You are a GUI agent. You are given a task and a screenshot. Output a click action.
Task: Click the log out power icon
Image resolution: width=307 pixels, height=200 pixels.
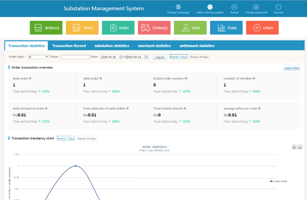(x=278, y=7)
